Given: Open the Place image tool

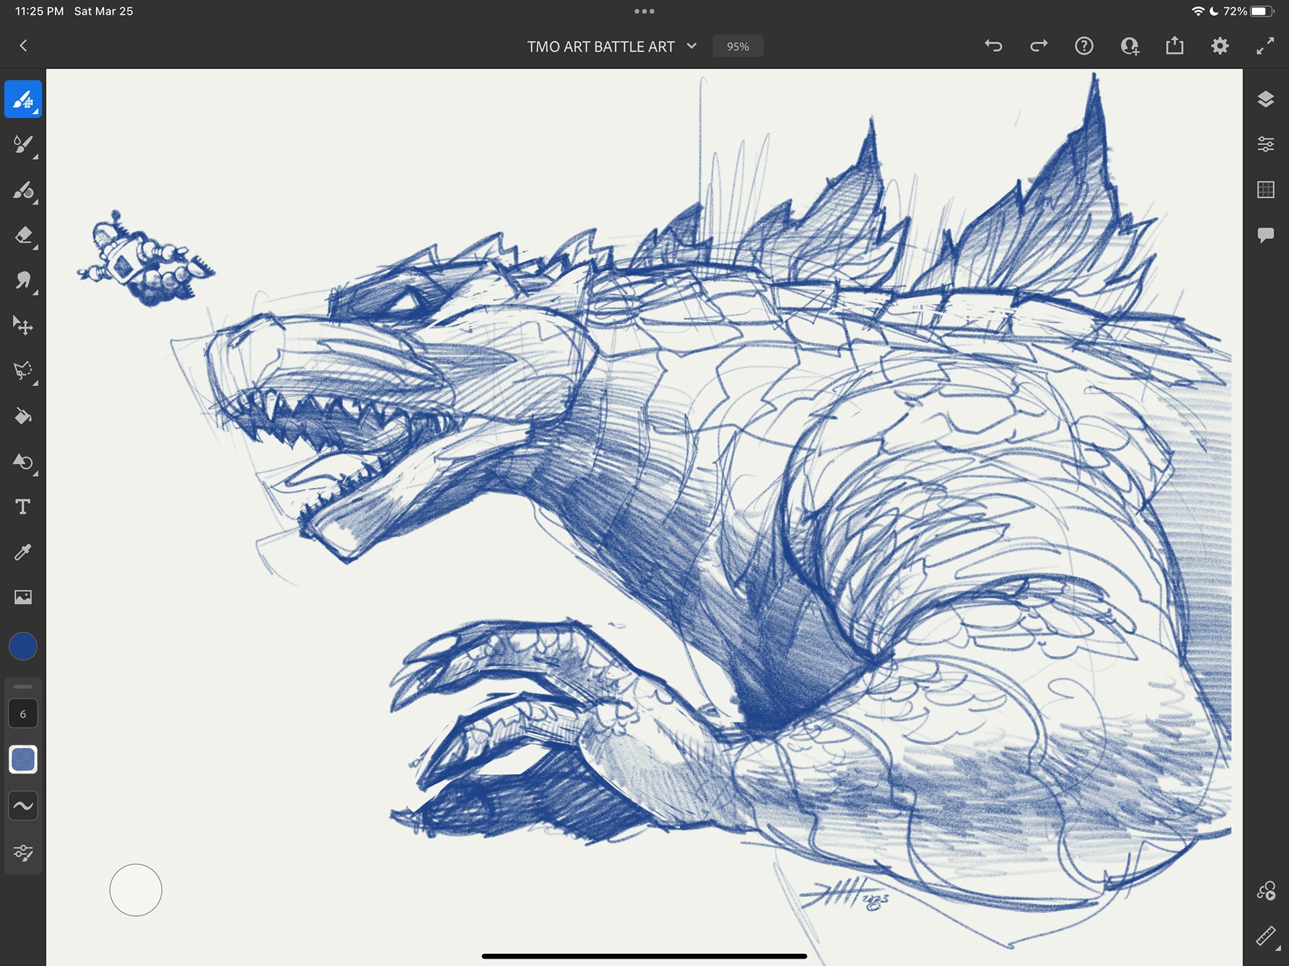Looking at the screenshot, I should tap(23, 597).
